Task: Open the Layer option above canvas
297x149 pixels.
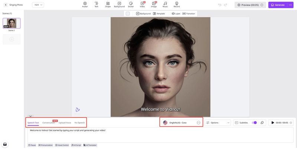Action: pyautogui.click(x=176, y=13)
